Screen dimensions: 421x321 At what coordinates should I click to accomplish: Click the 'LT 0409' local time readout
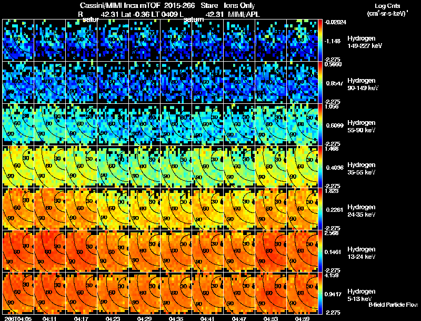[164, 14]
